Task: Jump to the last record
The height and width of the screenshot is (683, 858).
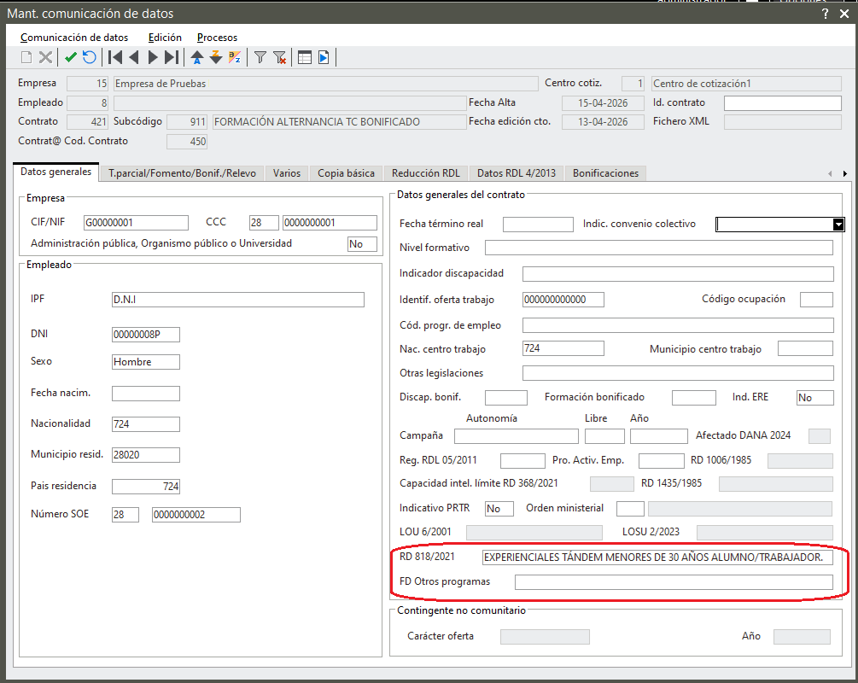Action: coord(172,57)
